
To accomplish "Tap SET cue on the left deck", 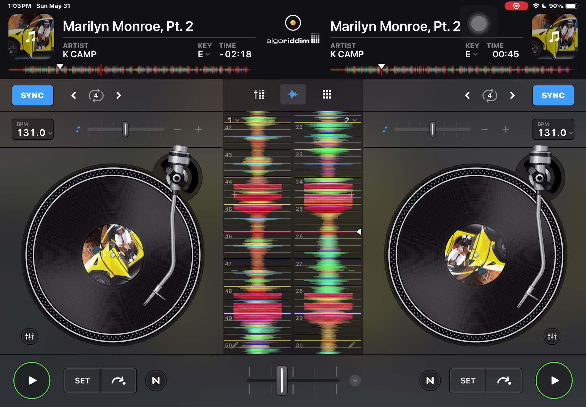I will coord(82,380).
